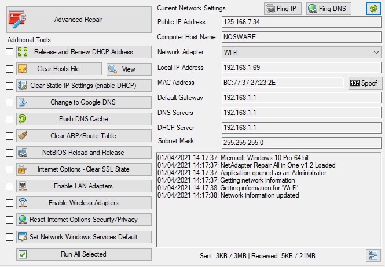Click Clear ARP/Route Table button label
Image resolution: width=385 pixels, height=267 pixels.
pos(83,136)
